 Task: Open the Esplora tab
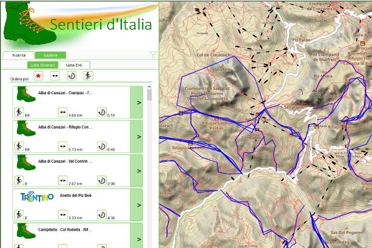[50, 55]
